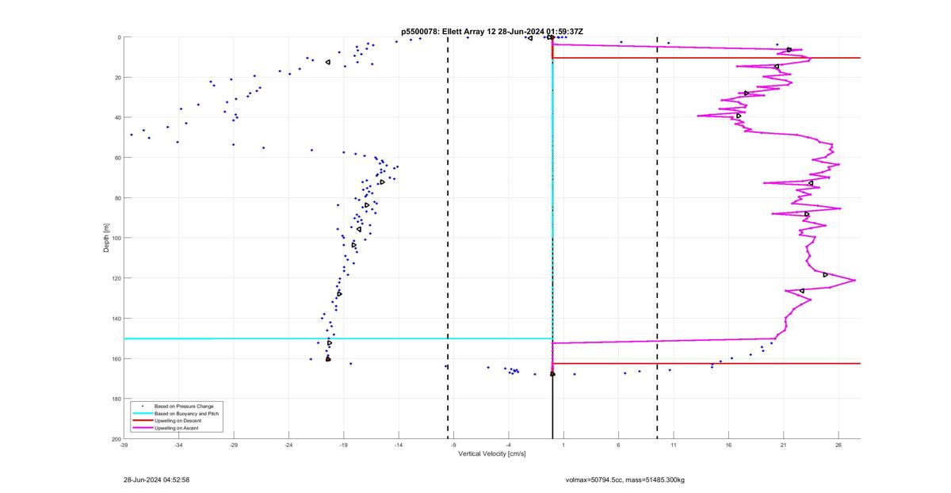Click the x-axis tick label '-4'
The image size is (951, 493).
click(x=509, y=445)
